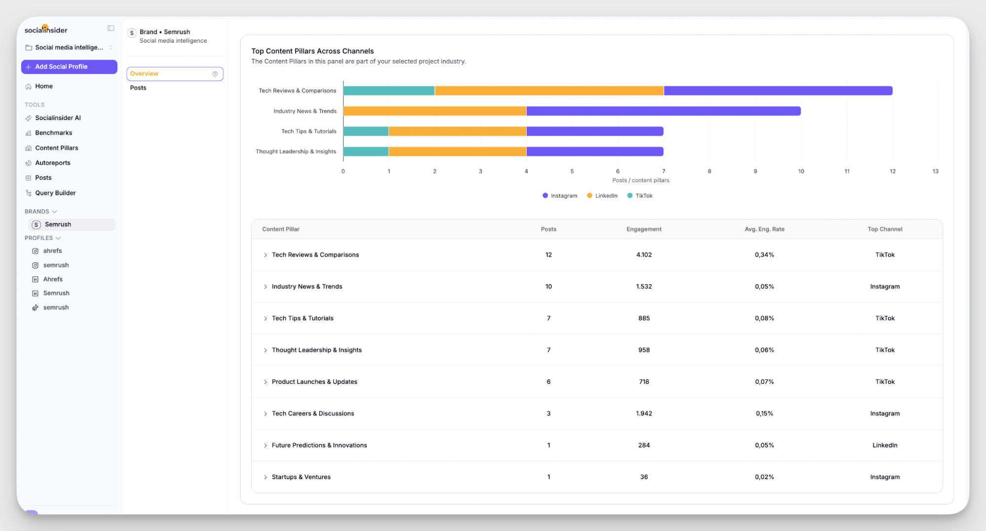Toggle Instagram series in chart legend
The height and width of the screenshot is (531, 986).
[560, 196]
